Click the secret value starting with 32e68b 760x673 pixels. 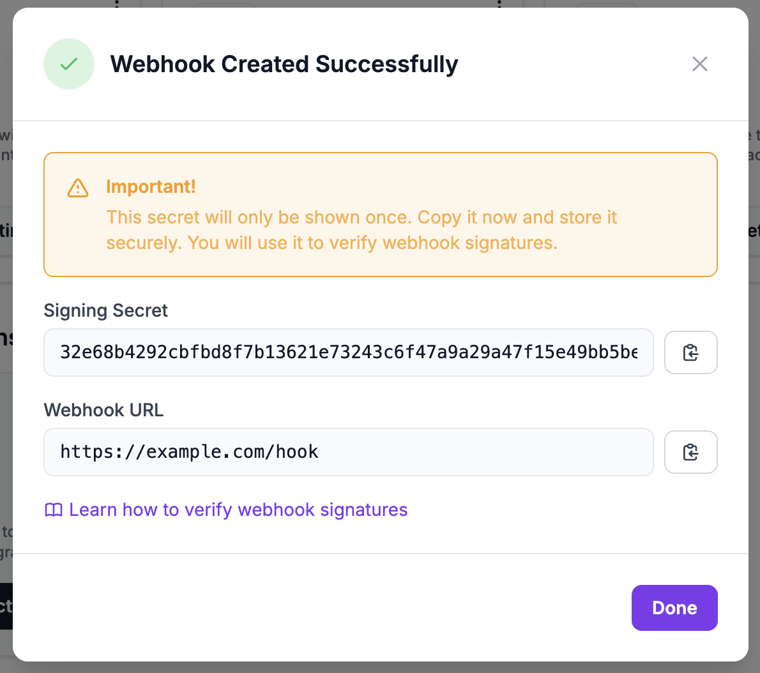[255, 352]
